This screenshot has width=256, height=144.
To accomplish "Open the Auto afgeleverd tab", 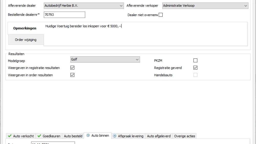I will point(159,136).
